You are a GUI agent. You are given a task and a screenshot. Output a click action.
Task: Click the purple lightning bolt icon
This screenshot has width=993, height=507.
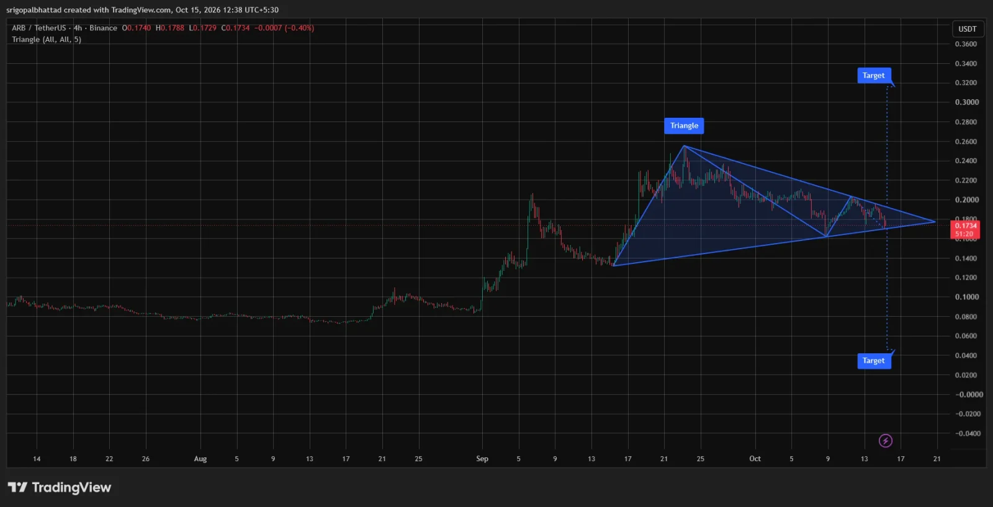pyautogui.click(x=886, y=441)
